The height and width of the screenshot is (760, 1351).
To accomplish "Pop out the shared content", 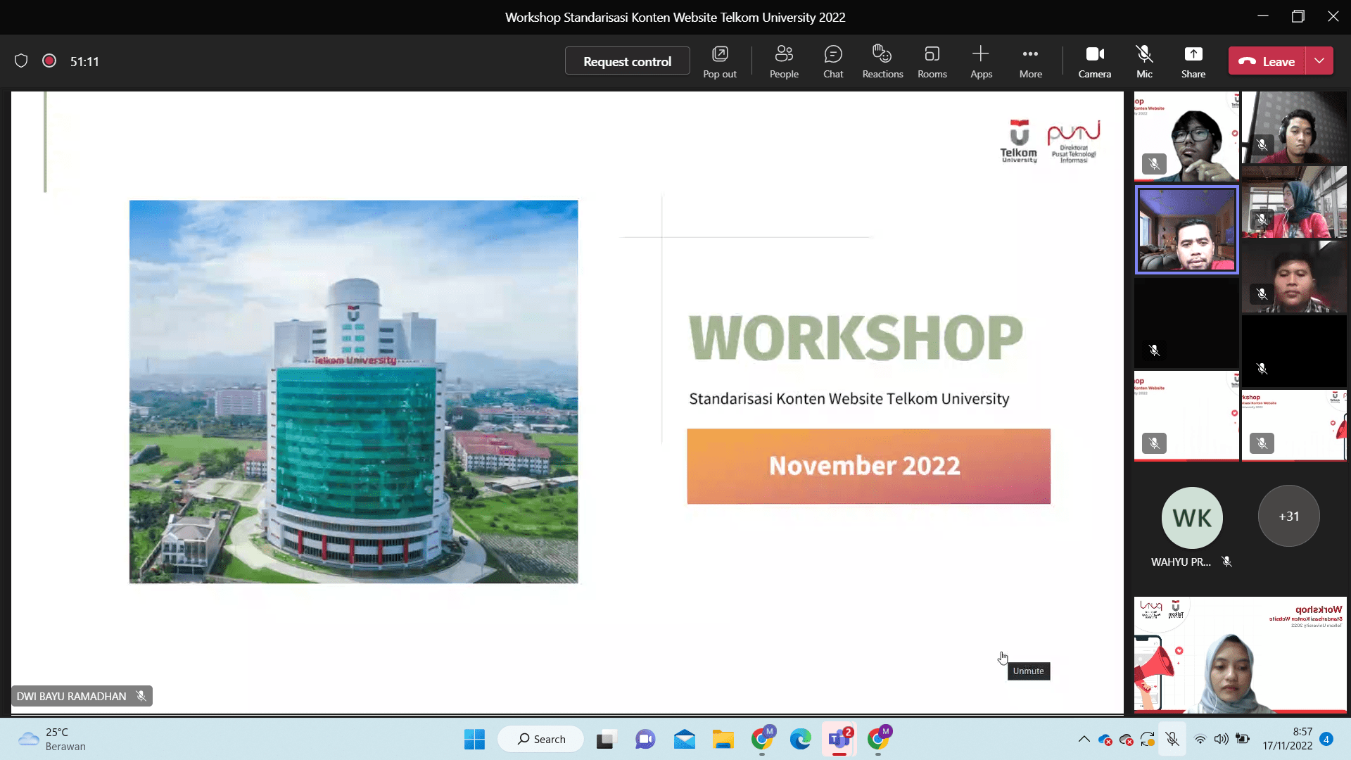I will [720, 61].
